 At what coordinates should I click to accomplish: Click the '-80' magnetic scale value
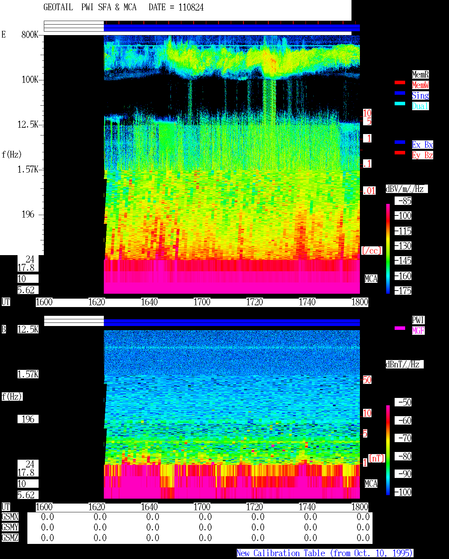(403, 456)
